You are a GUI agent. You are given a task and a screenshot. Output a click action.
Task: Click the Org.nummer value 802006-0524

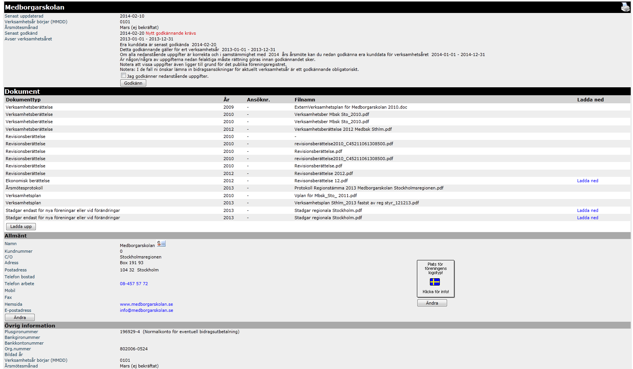134,349
